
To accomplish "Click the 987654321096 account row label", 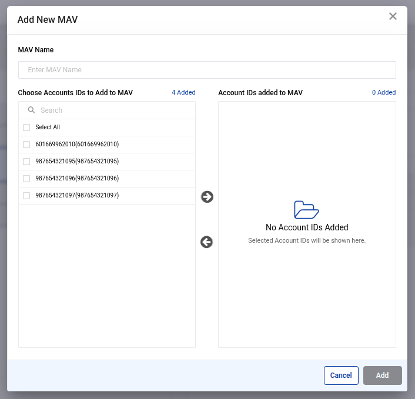I will (x=77, y=179).
